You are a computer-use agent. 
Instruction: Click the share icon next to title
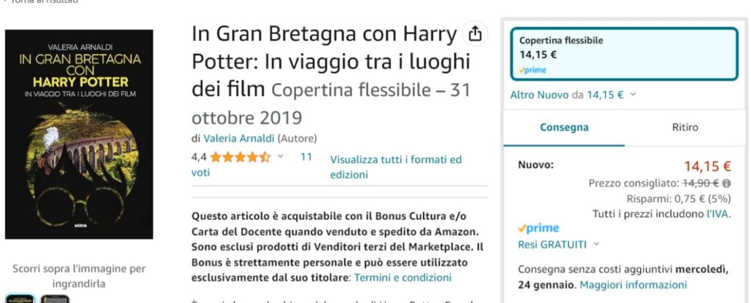click(x=475, y=34)
